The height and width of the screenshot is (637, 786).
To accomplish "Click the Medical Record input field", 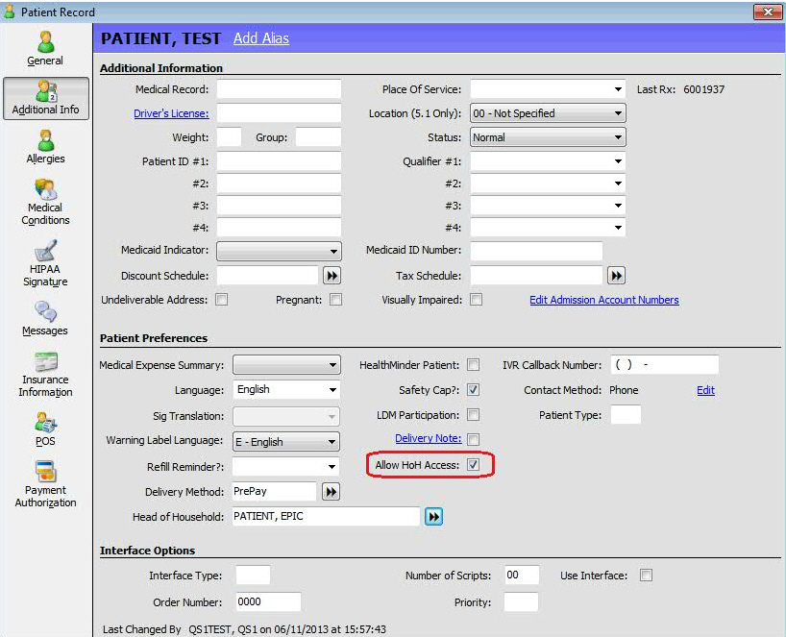I will (279, 89).
